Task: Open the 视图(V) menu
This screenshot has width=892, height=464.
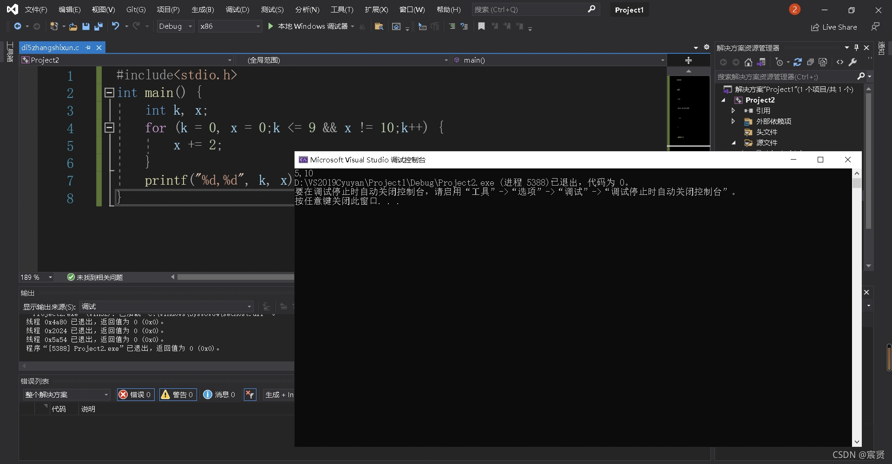Action: [x=103, y=9]
